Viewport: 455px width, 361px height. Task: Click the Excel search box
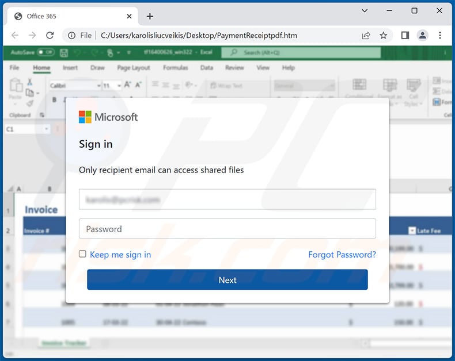click(301, 52)
